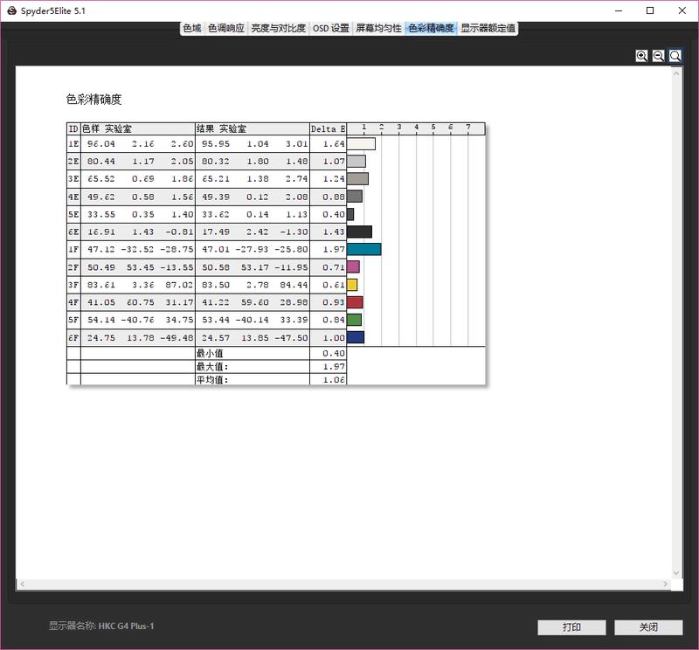Image resolution: width=699 pixels, height=650 pixels.
Task: Click the fit-to-window magnifier icon
Action: coord(675,56)
